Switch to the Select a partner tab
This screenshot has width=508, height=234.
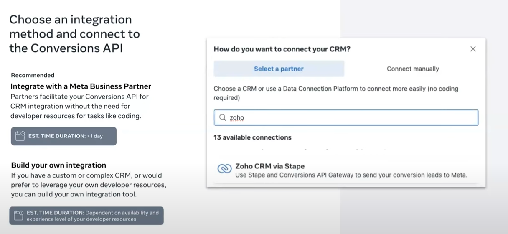click(279, 69)
